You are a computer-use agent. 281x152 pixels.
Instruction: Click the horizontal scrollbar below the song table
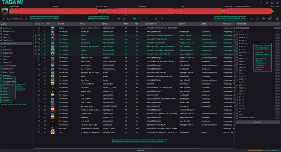pyautogui.click(x=116, y=148)
